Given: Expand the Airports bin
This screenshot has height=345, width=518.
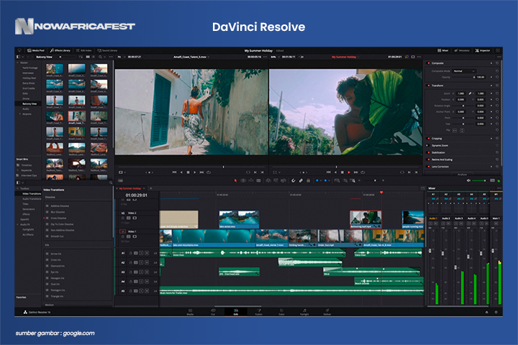Looking at the screenshot, I should pyautogui.click(x=20, y=114).
